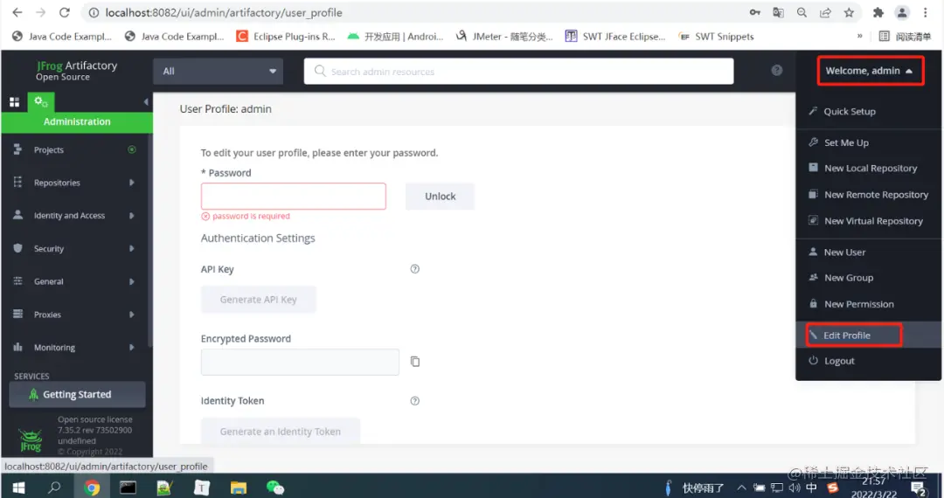The width and height of the screenshot is (944, 498).
Task: Expand the Repositories menu arrow
Action: 131,183
